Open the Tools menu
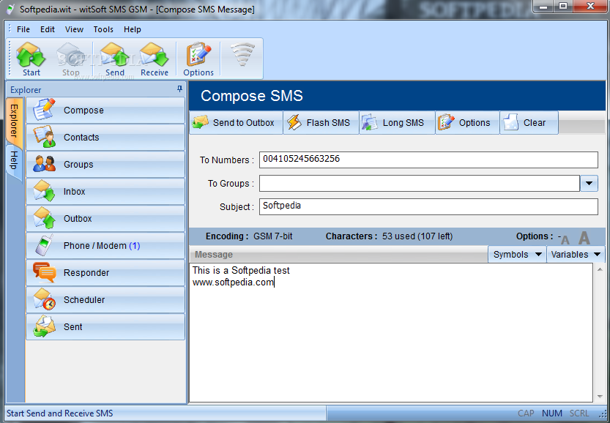 click(103, 29)
